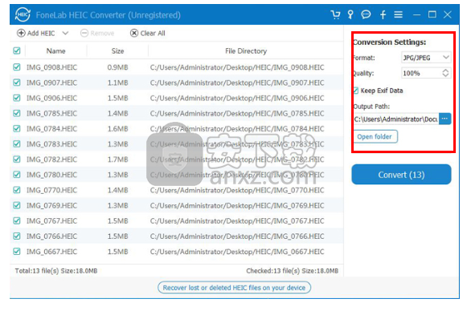This screenshot has height=311, width=467.
Task: Click Checked:13 file(s) status text
Action: coord(292,271)
